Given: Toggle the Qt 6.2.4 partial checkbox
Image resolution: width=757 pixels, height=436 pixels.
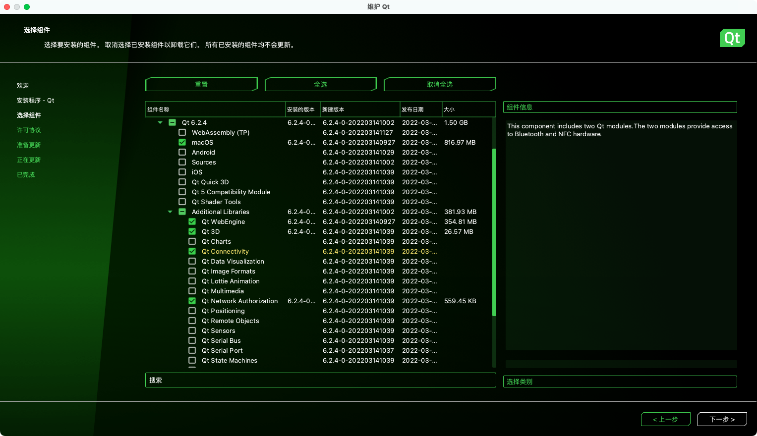Looking at the screenshot, I should 172,122.
